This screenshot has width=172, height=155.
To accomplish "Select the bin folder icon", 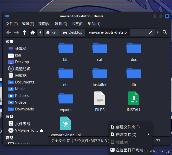I will pyautogui.click(x=65, y=48).
